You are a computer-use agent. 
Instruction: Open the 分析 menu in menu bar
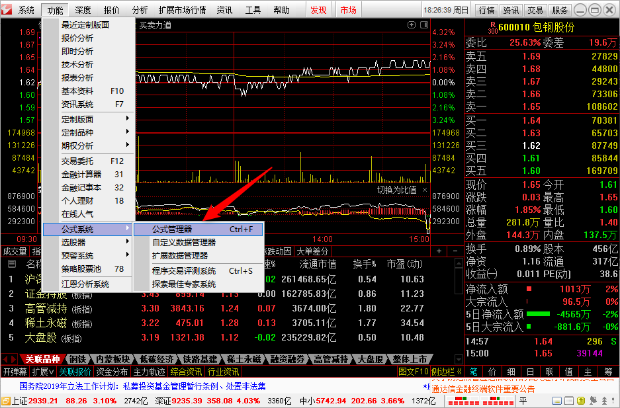point(140,10)
